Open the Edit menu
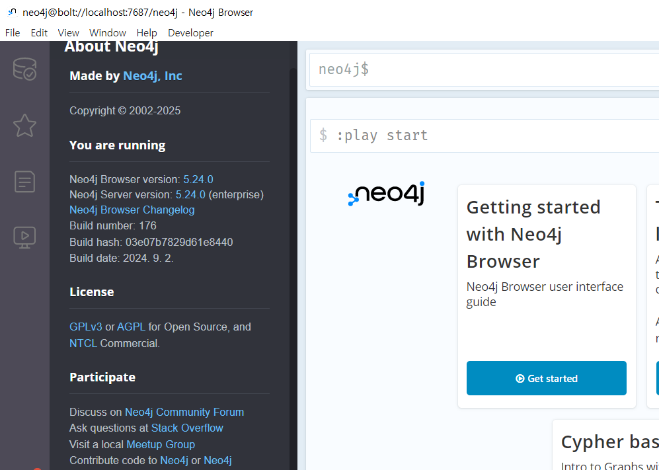659x470 pixels. 39,33
